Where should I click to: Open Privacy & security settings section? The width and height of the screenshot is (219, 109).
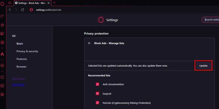click(27, 51)
